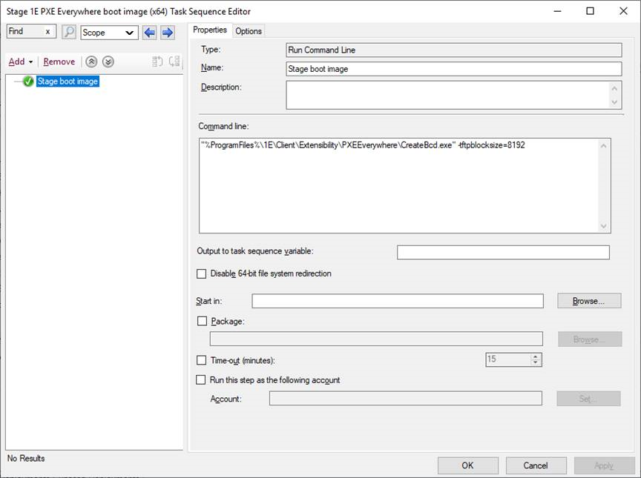
Task: Click the Output to task sequence variable field
Action: pyautogui.click(x=503, y=253)
